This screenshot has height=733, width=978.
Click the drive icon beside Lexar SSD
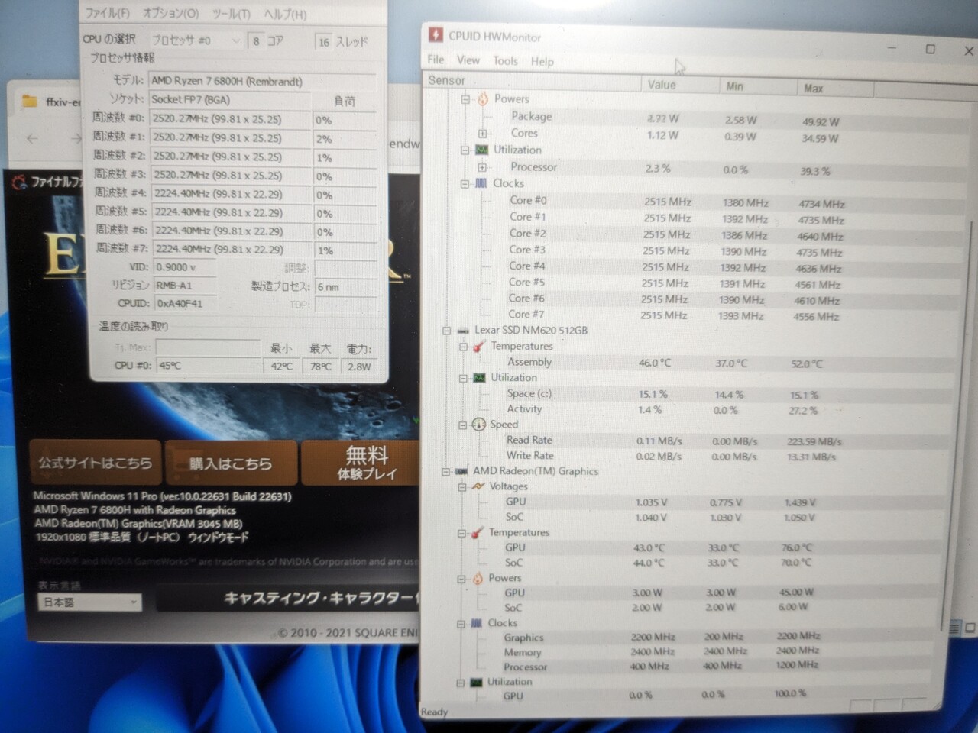tap(462, 331)
